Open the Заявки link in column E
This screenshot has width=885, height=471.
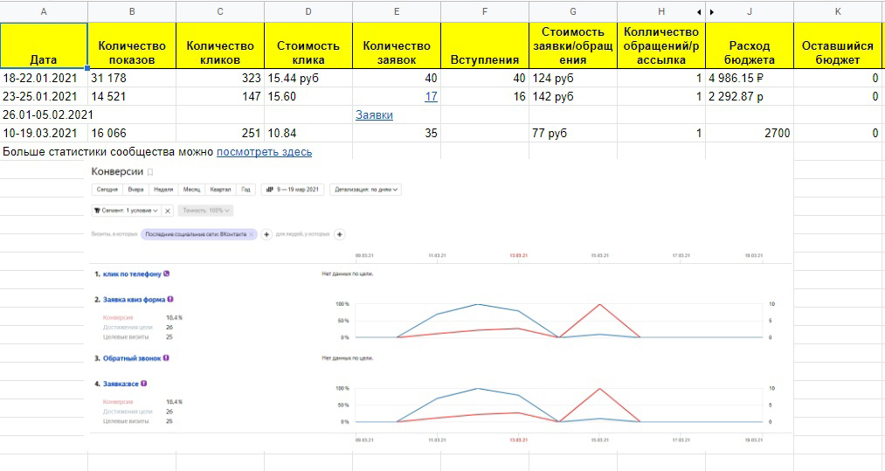[374, 115]
